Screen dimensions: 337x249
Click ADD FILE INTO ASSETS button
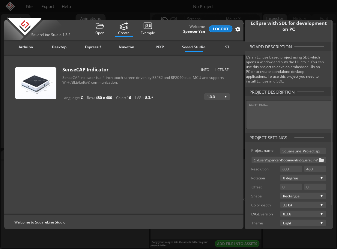[237, 244]
